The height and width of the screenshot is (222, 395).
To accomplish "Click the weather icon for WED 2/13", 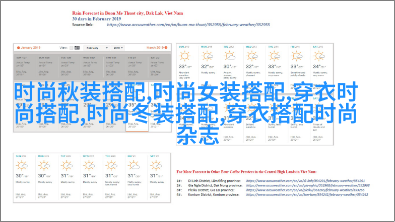I will pyautogui.click(x=252, y=56).
